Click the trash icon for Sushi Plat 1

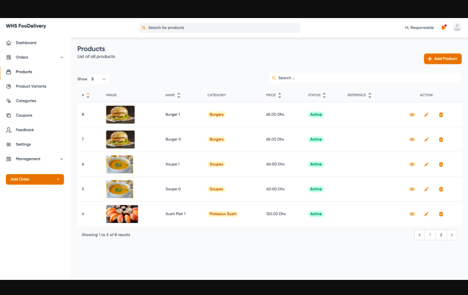tap(441, 214)
